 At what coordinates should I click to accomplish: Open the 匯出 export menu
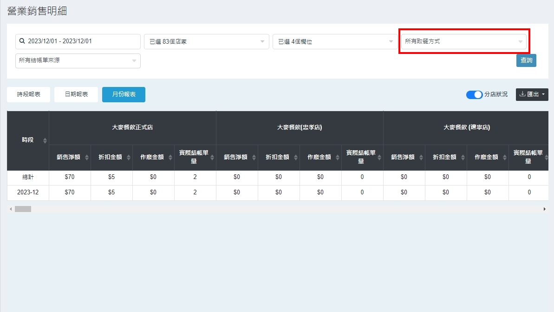coord(532,94)
